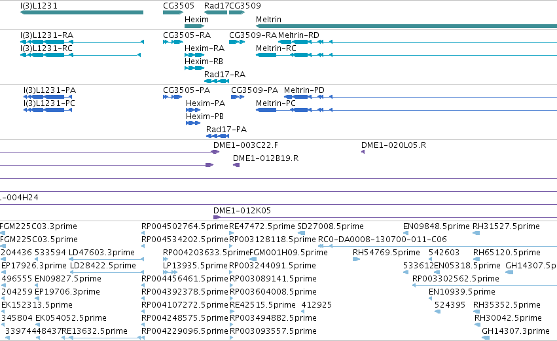Screen dimensions: 557x341
Task: Select EST EN09848.5prime
Action: tap(436, 226)
